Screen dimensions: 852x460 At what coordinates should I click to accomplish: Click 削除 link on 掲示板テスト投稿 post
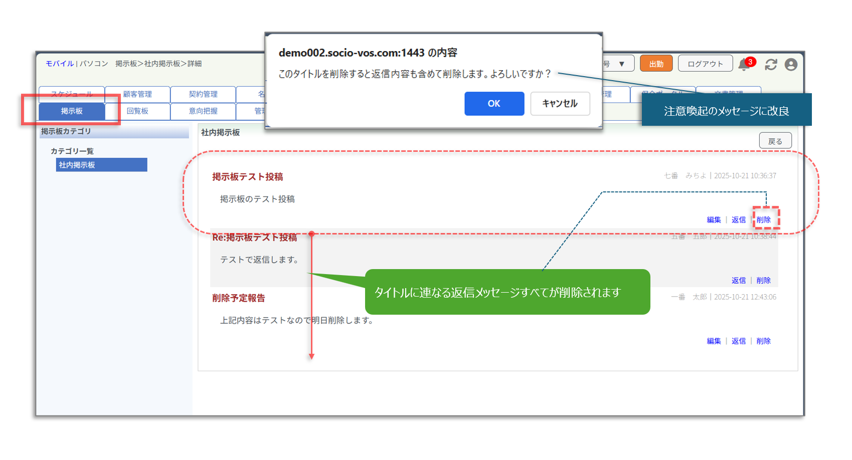tap(763, 220)
